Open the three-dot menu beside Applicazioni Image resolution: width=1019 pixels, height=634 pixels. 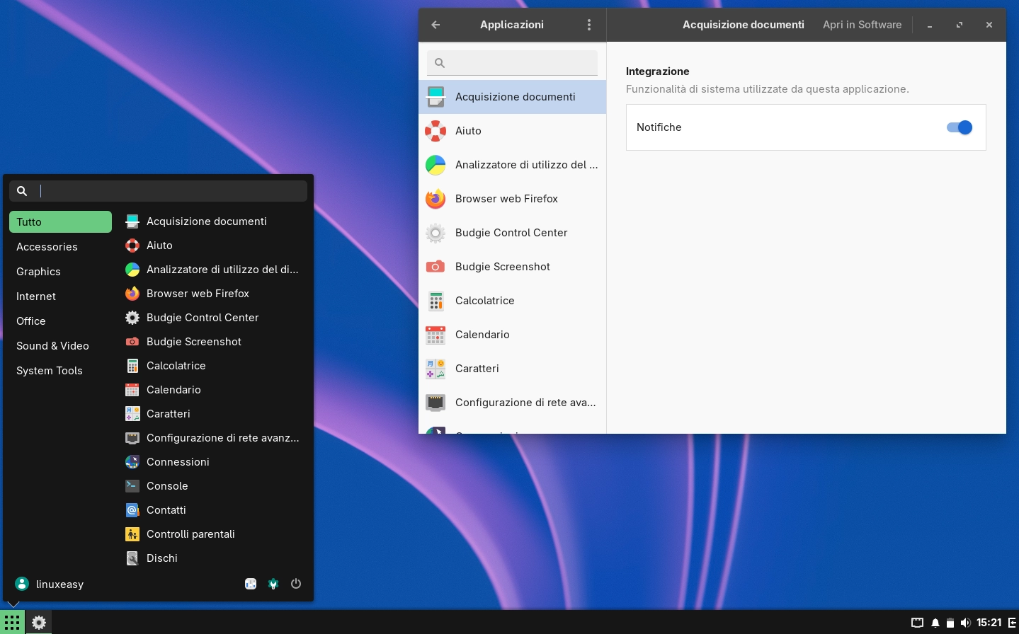click(x=589, y=25)
